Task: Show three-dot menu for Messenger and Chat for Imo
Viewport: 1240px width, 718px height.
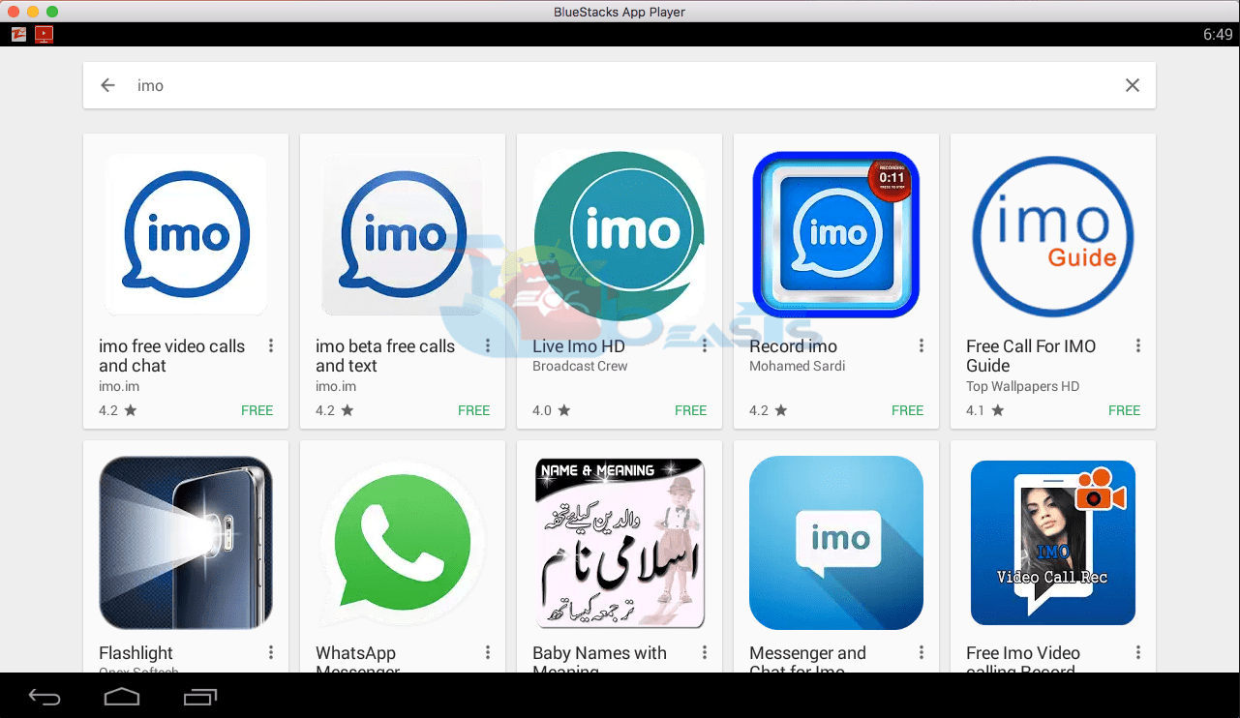Action: pyautogui.click(x=922, y=653)
